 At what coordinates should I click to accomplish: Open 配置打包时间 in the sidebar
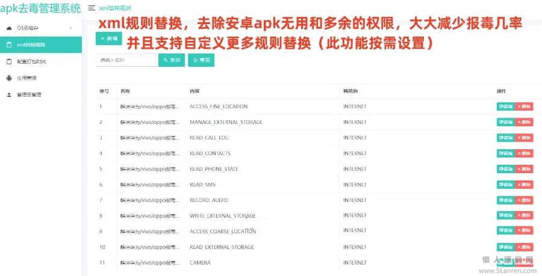(x=41, y=61)
